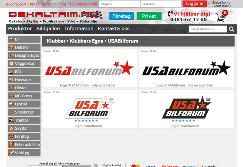Click the icon beside Väggdekor

point(11,63)
